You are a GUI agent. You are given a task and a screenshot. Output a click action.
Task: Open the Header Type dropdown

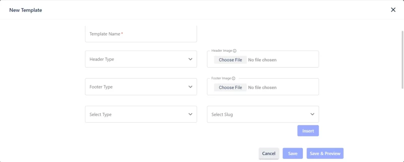pyautogui.click(x=141, y=59)
